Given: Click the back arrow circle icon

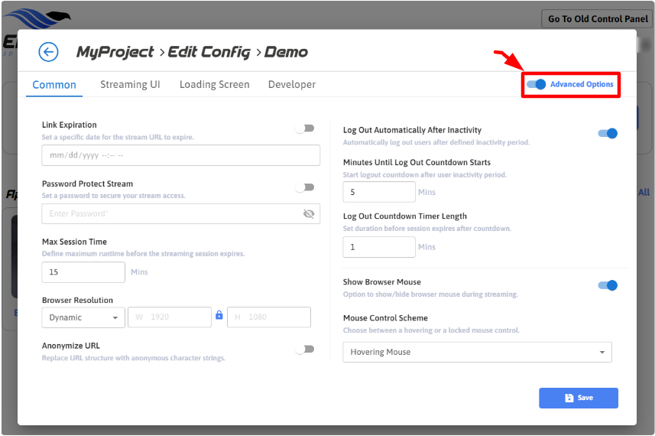Looking at the screenshot, I should [48, 52].
